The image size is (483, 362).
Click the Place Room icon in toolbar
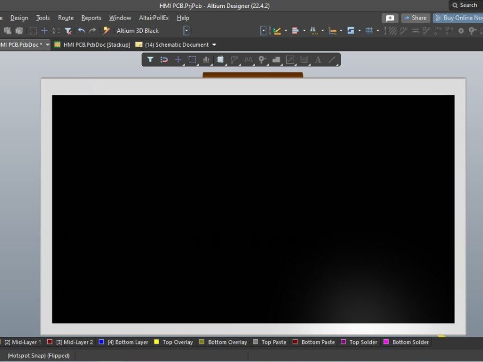350,30
